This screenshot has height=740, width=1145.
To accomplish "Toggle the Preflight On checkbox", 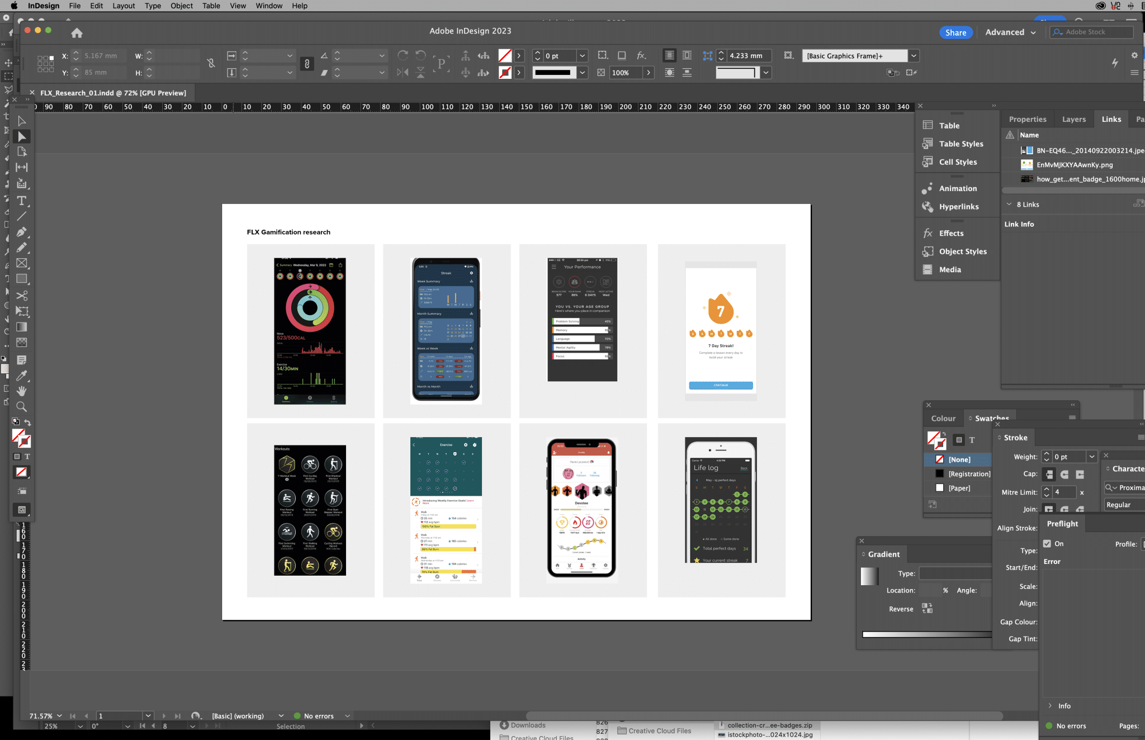I will click(1047, 543).
